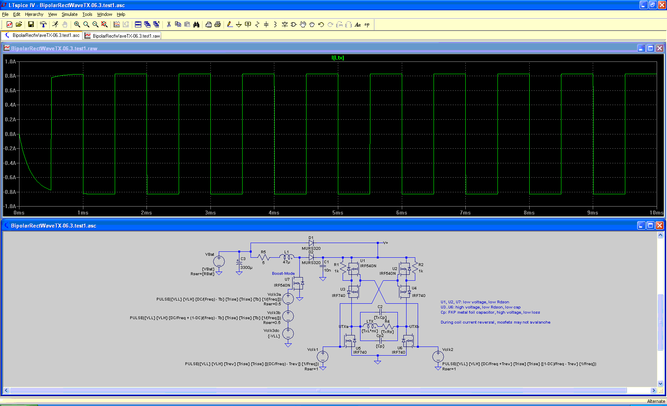Select the Capacitor tool

(266, 25)
